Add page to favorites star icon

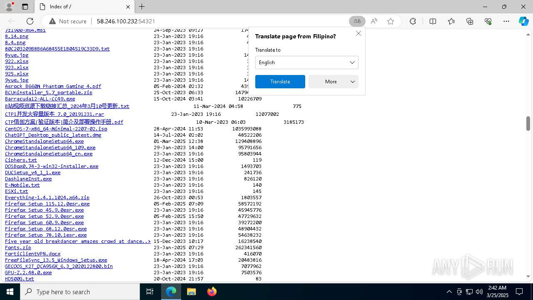(x=391, y=21)
